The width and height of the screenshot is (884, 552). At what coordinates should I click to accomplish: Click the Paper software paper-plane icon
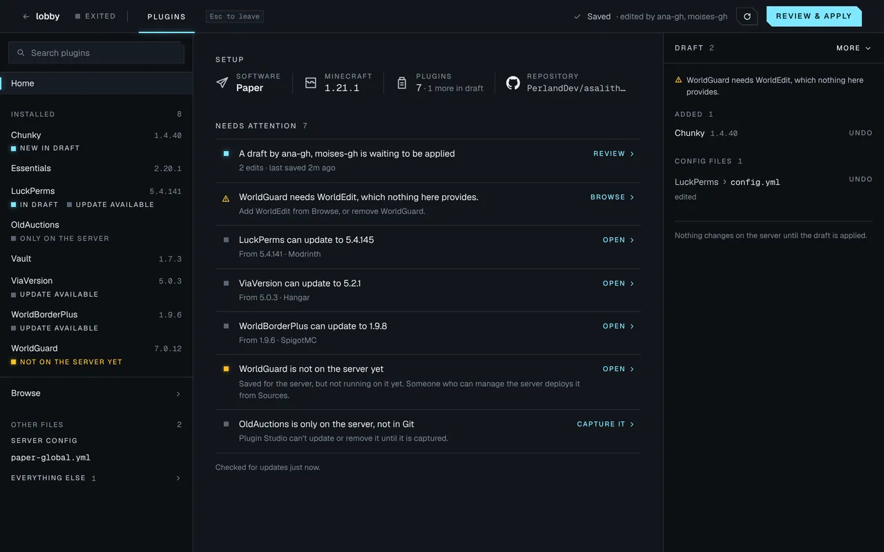[x=222, y=83]
